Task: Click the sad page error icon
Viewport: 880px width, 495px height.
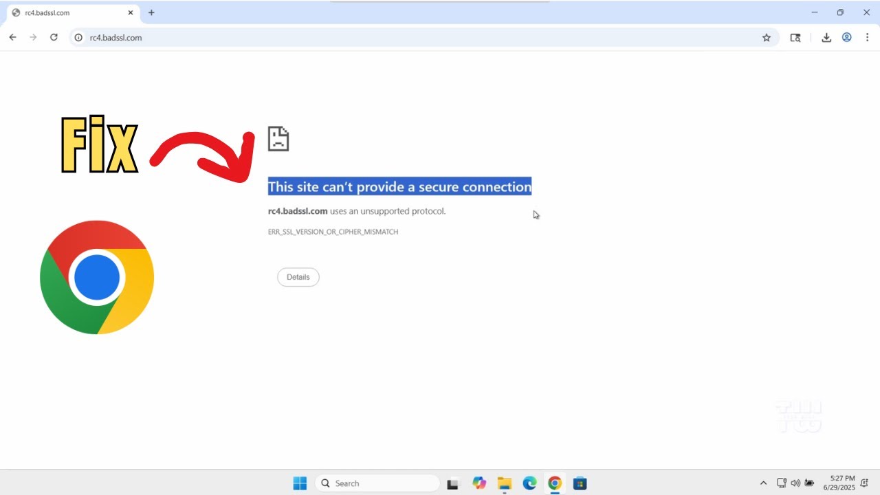Action: pyautogui.click(x=278, y=139)
